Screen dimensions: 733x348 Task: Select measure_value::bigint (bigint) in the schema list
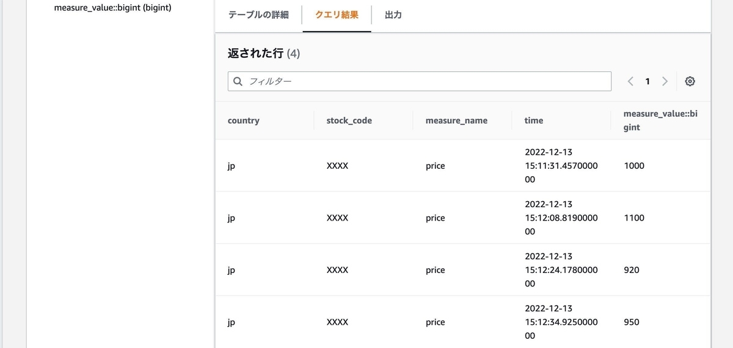tap(112, 9)
